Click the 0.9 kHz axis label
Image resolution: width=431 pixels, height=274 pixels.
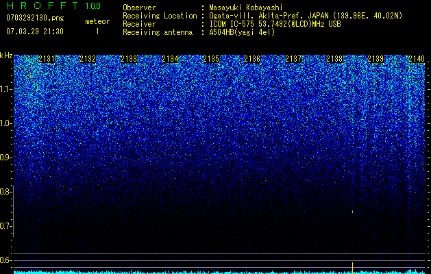coord(5,158)
